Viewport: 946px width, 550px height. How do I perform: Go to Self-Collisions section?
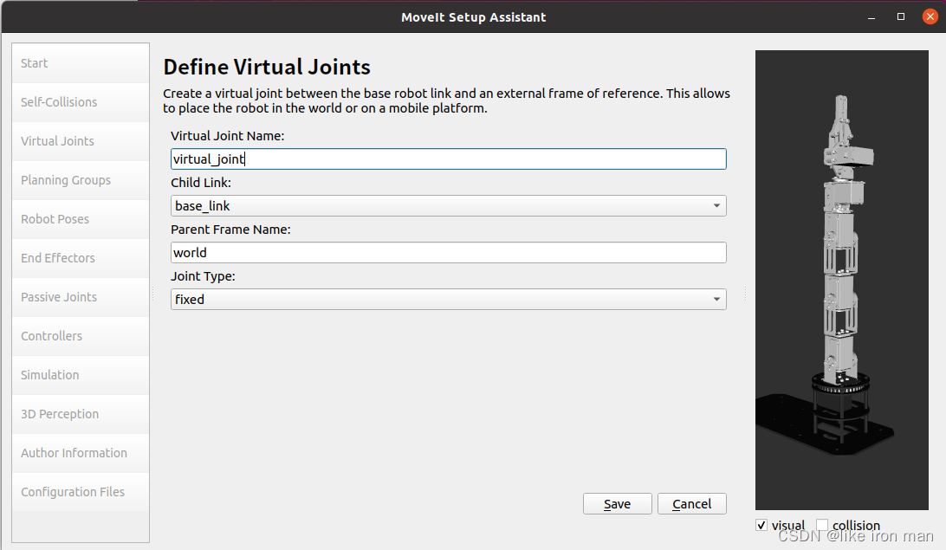81,102
